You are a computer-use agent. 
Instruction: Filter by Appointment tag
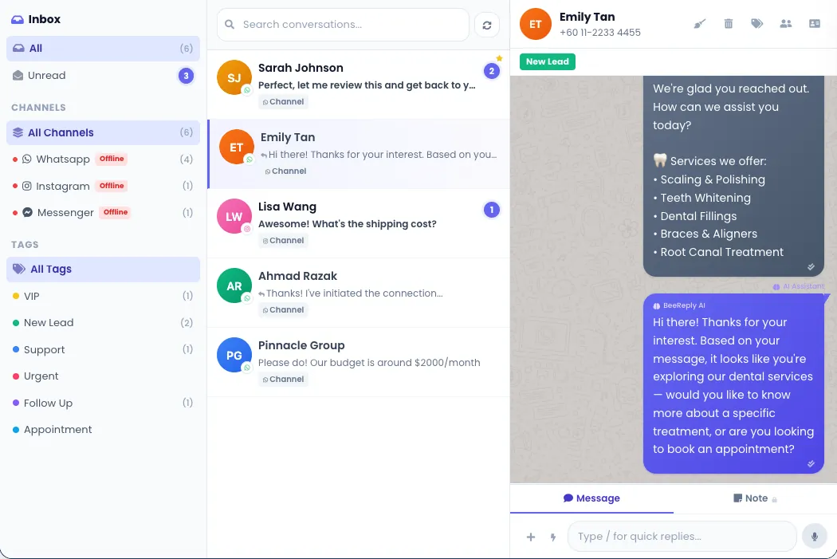103,429
